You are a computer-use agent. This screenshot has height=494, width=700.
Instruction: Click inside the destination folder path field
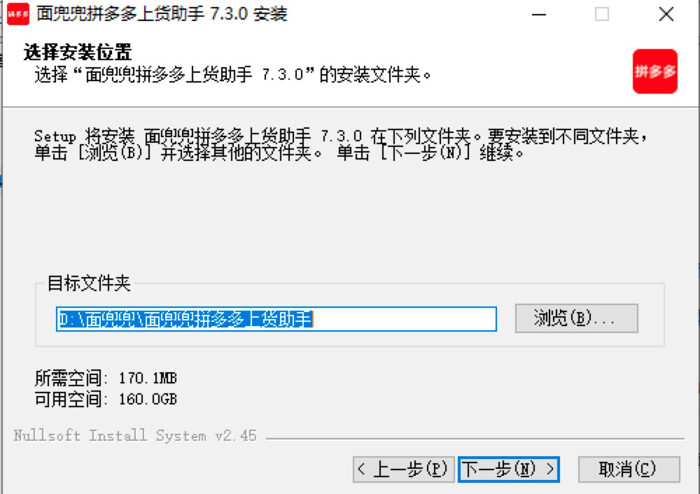[276, 319]
